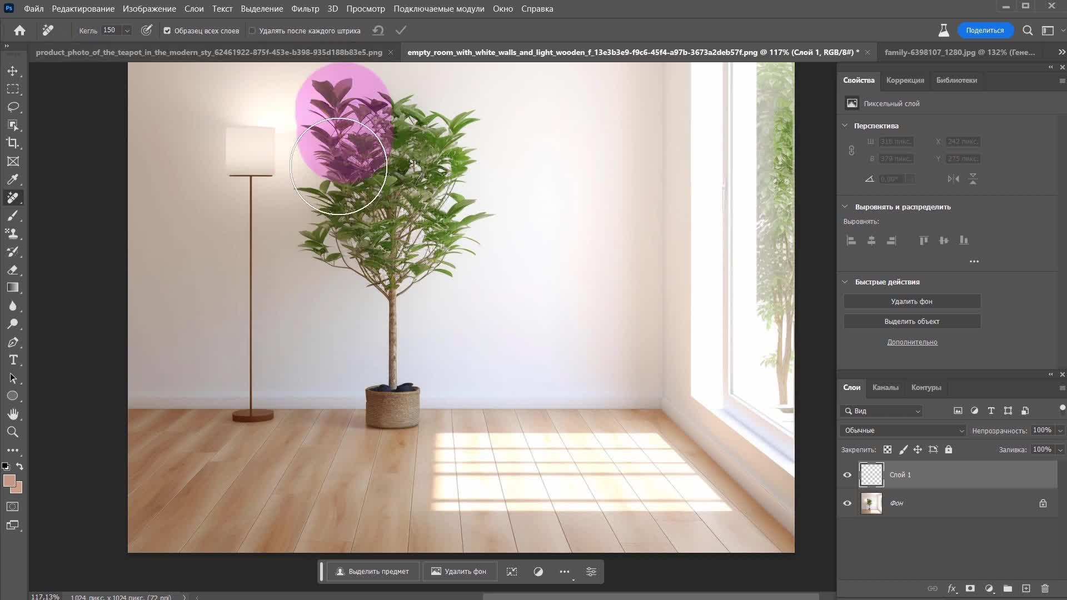
Task: Select the Eyedropper tool
Action: point(13,179)
